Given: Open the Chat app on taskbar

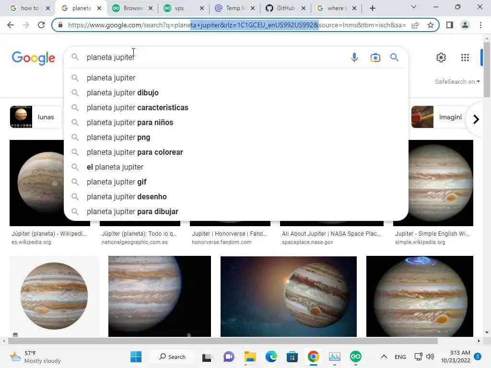Looking at the screenshot, I should [x=229, y=356].
